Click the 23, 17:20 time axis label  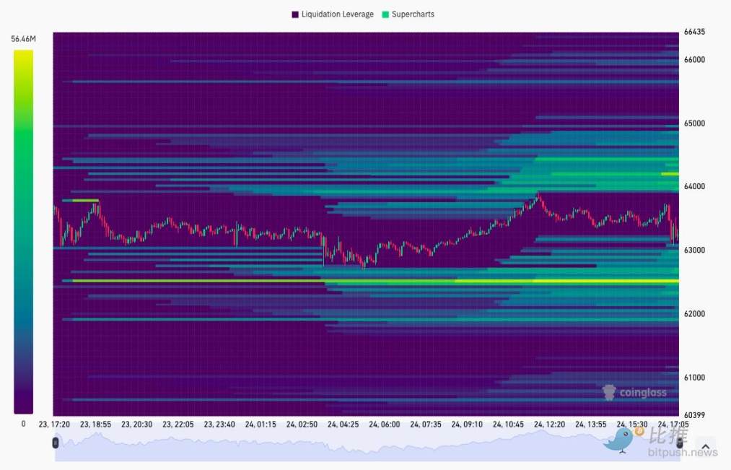tap(56, 425)
